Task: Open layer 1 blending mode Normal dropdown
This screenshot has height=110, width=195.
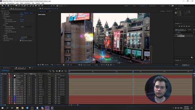Action: pos(41,76)
